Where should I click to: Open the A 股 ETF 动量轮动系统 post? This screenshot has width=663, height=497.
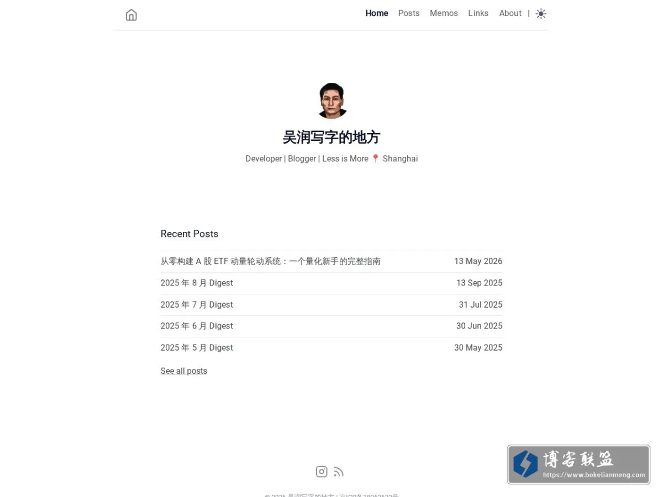tap(270, 261)
